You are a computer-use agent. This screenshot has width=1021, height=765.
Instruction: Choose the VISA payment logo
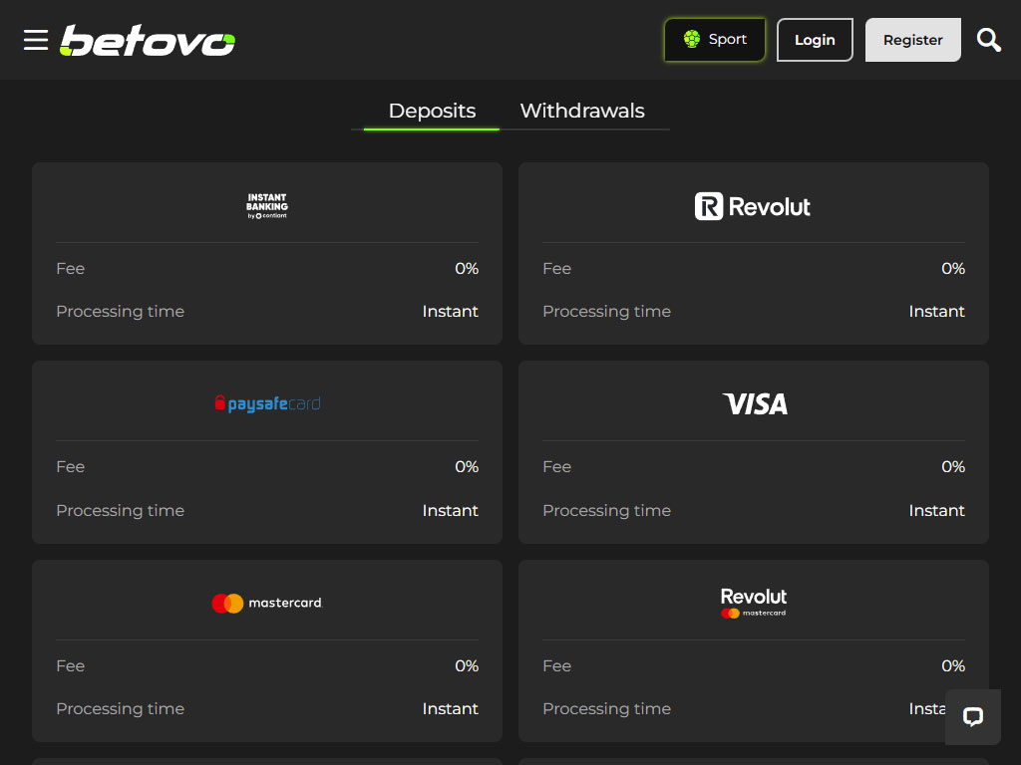[755, 404]
